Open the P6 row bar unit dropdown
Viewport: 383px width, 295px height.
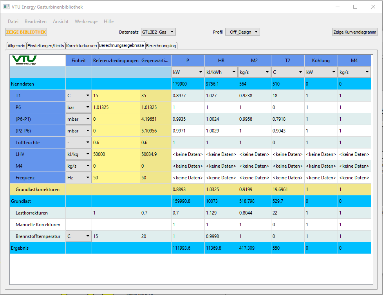(79, 107)
